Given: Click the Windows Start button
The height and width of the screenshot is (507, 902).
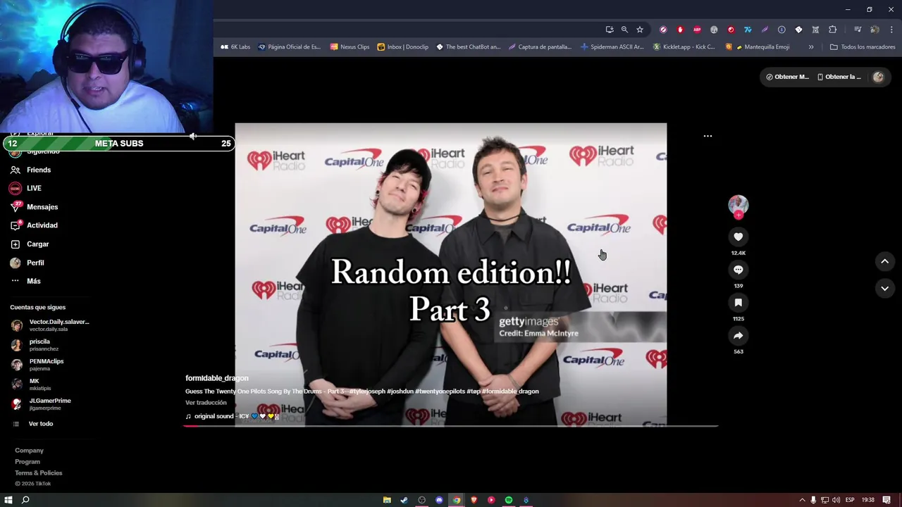Looking at the screenshot, I should click(x=8, y=500).
